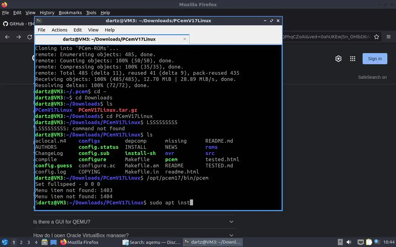This screenshot has height=247, width=396.
Task: Click 'sudo apt inst' command text in terminal
Action: pyautogui.click(x=170, y=203)
